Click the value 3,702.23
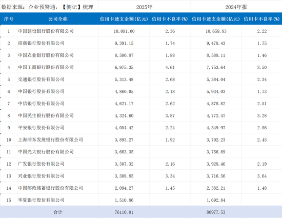This screenshot has width=282, height=219. (216, 140)
